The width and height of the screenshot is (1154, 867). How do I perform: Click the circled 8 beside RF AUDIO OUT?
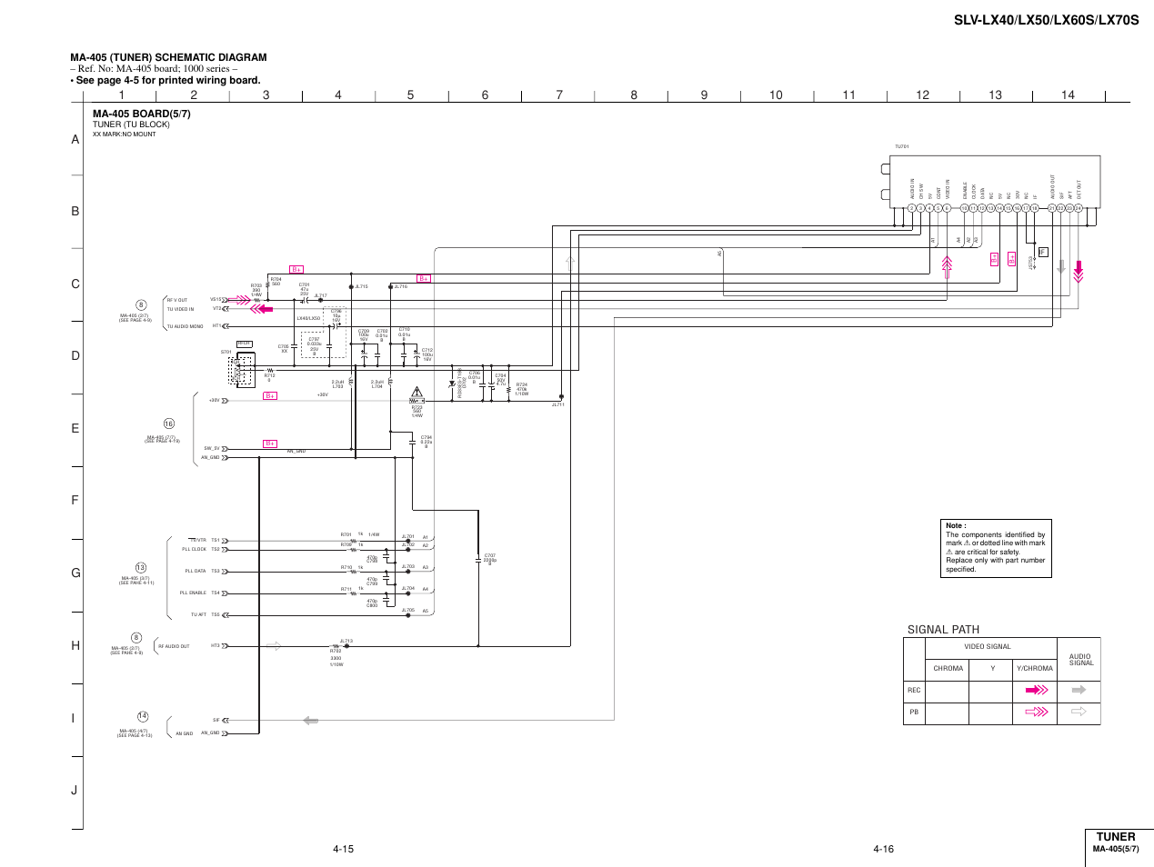click(135, 637)
